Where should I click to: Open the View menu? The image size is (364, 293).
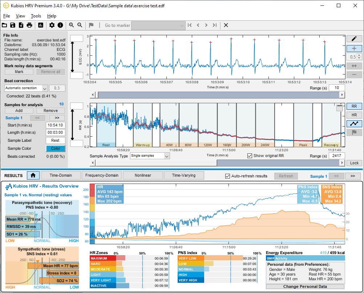[x=20, y=16]
